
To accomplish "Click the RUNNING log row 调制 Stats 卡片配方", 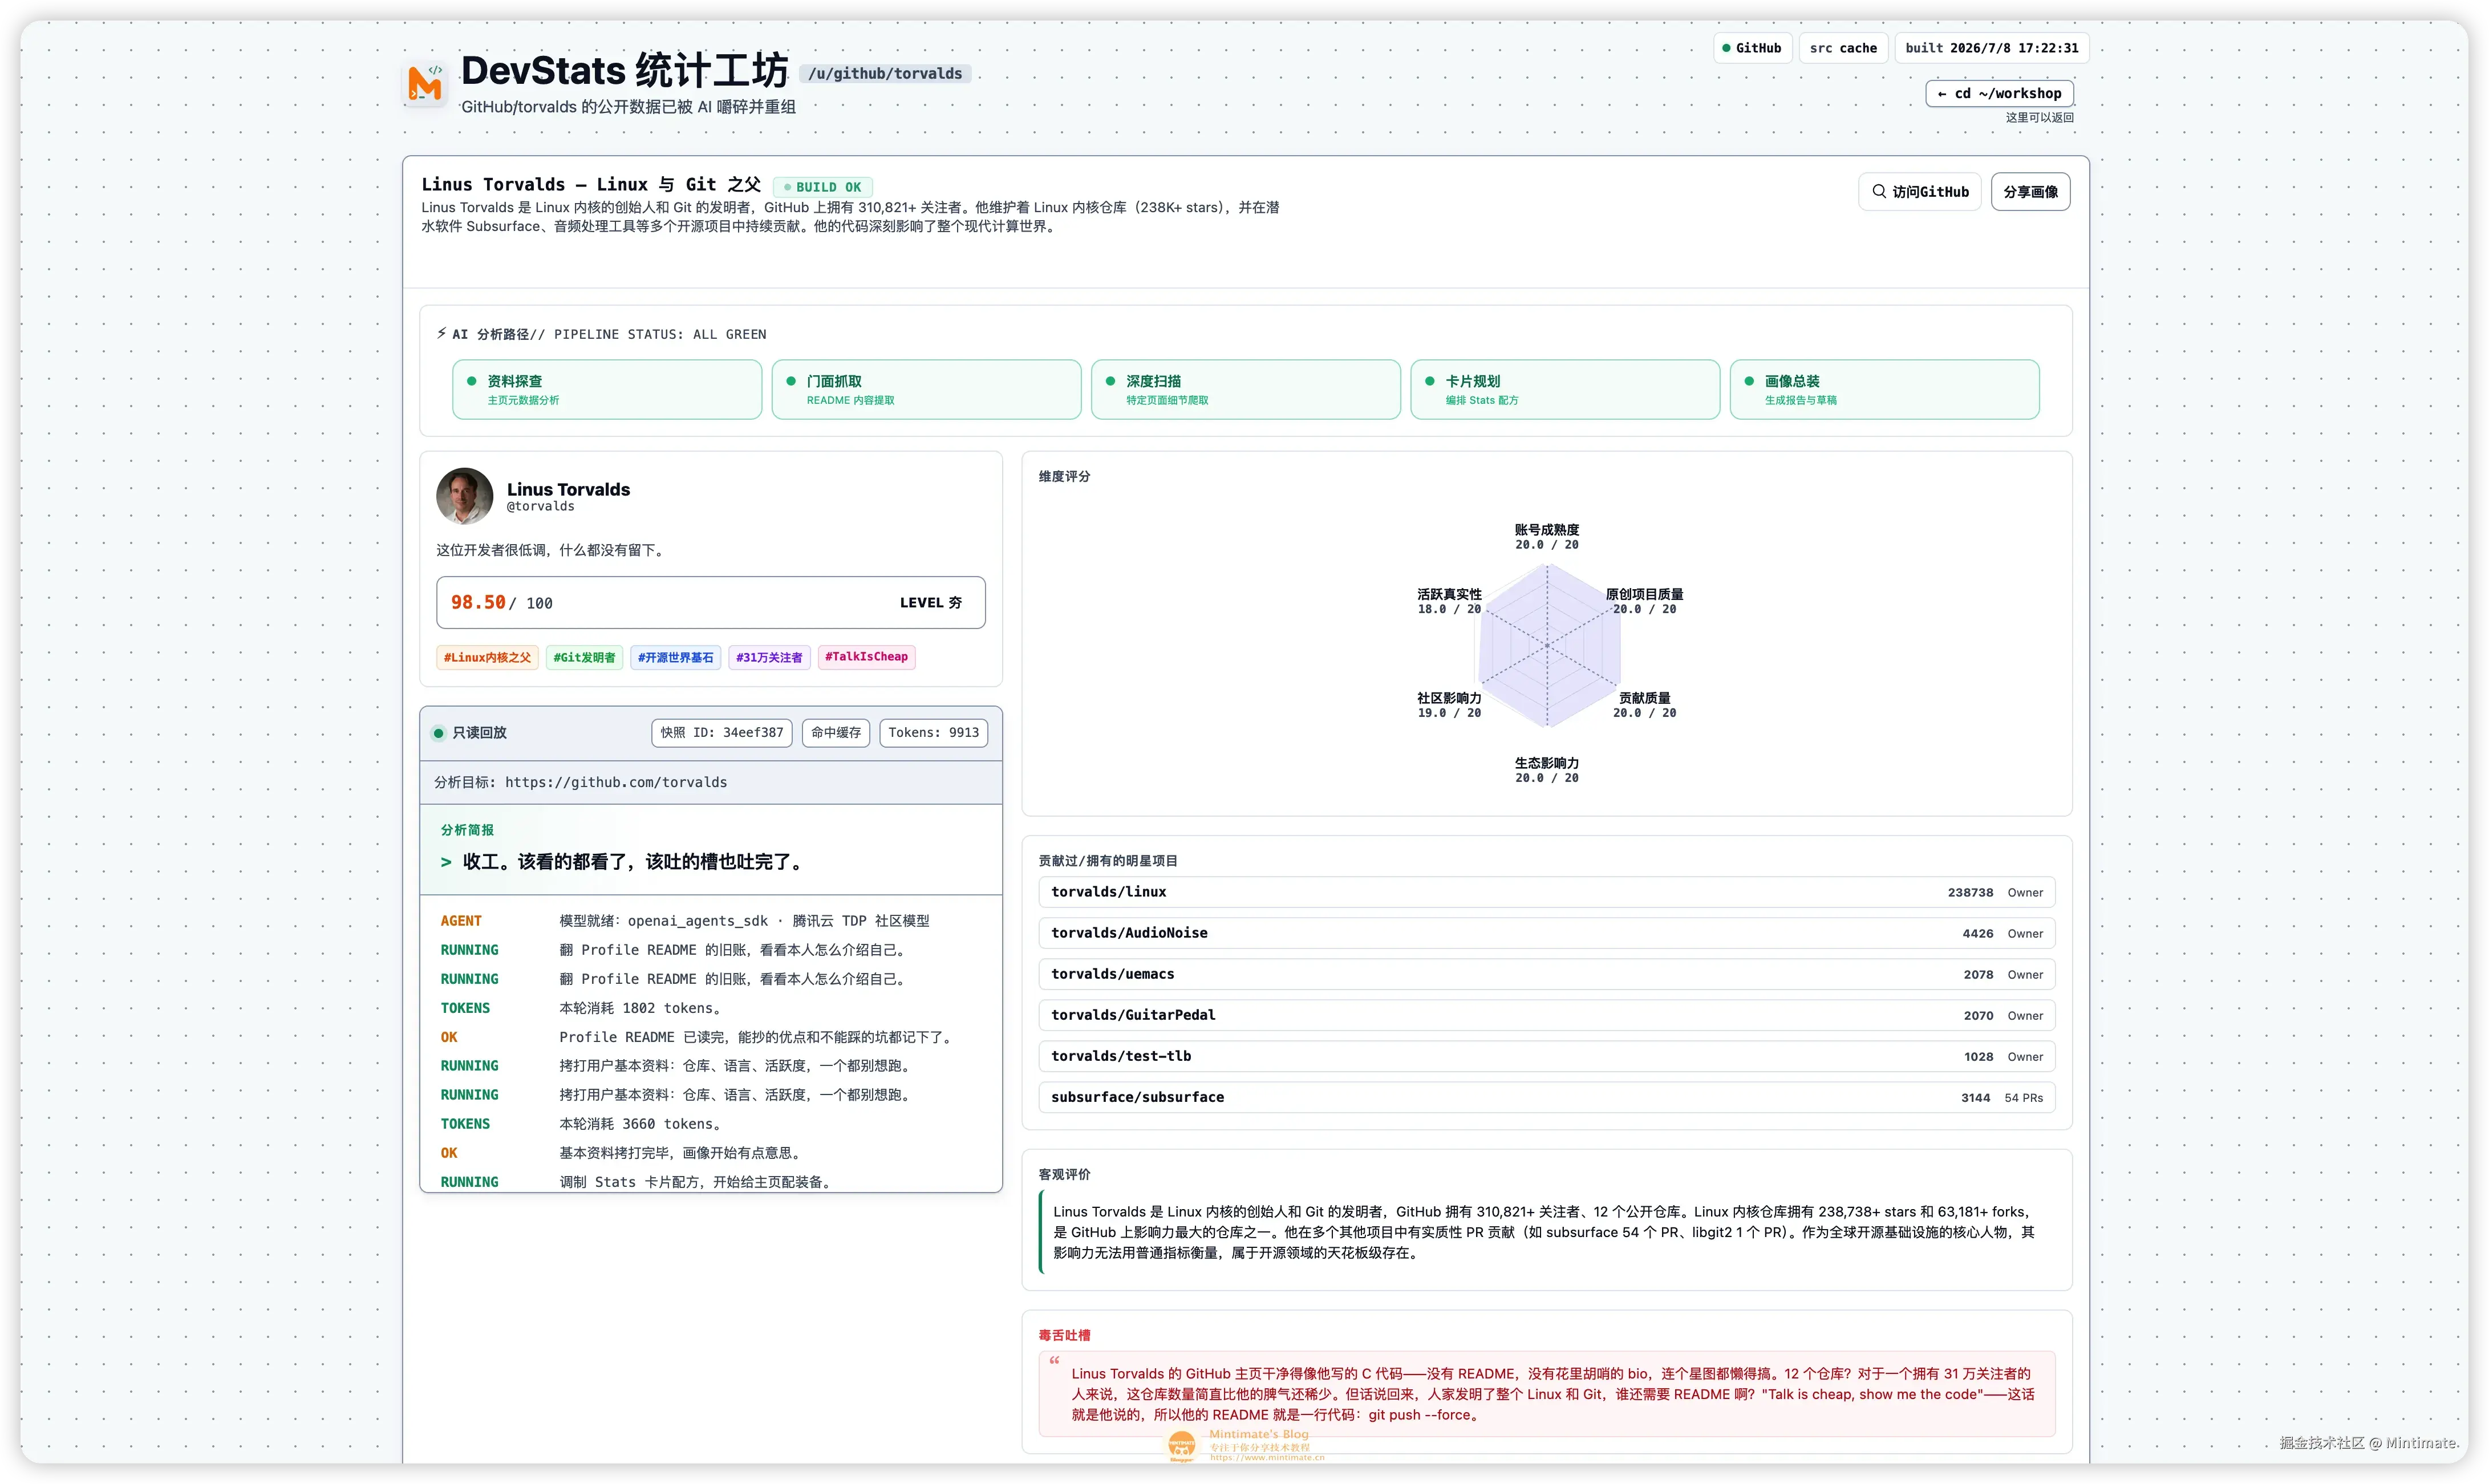I will 711,1182.
